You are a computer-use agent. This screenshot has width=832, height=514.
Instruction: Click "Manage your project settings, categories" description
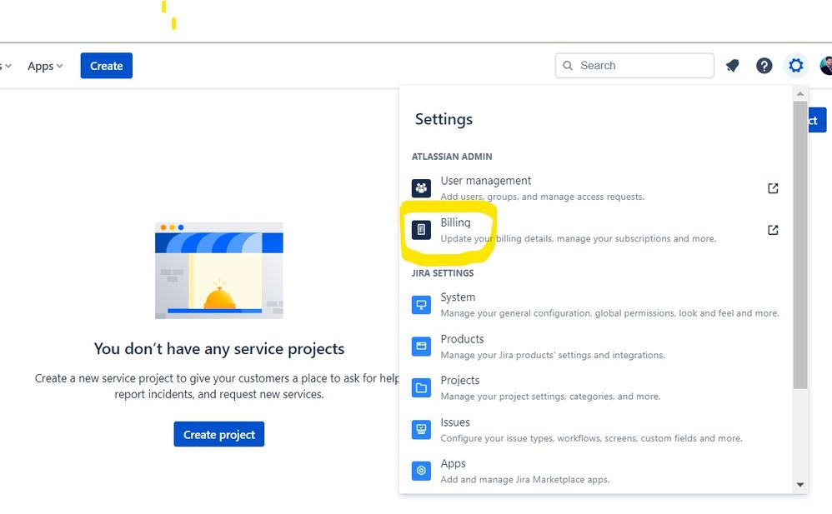(x=550, y=397)
